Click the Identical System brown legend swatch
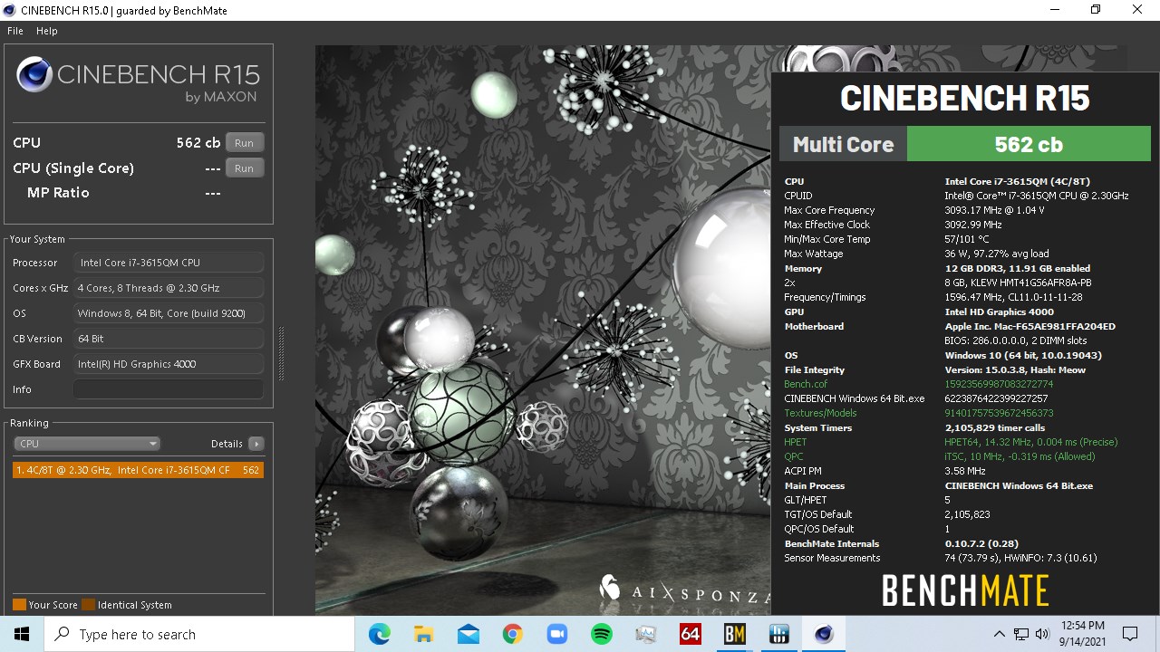The height and width of the screenshot is (652, 1160). pos(88,605)
